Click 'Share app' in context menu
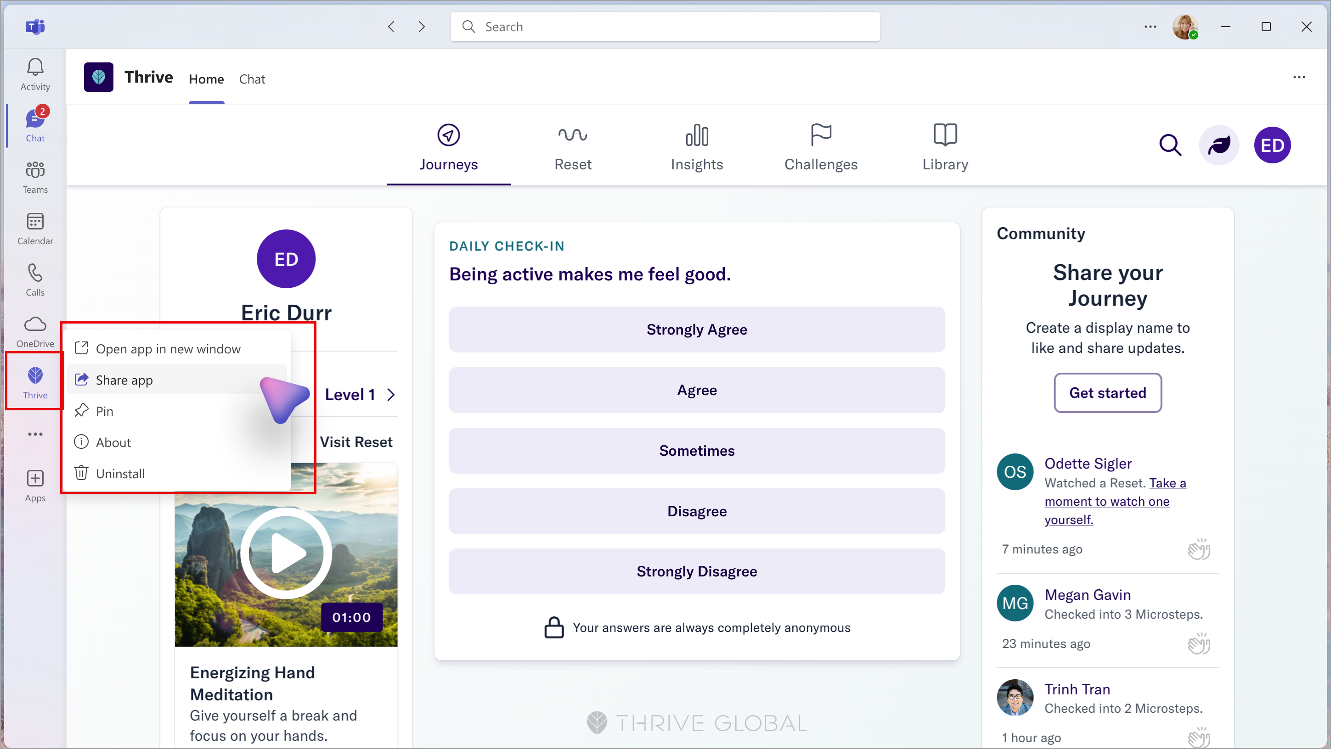Image resolution: width=1331 pixels, height=749 pixels. coord(124,380)
